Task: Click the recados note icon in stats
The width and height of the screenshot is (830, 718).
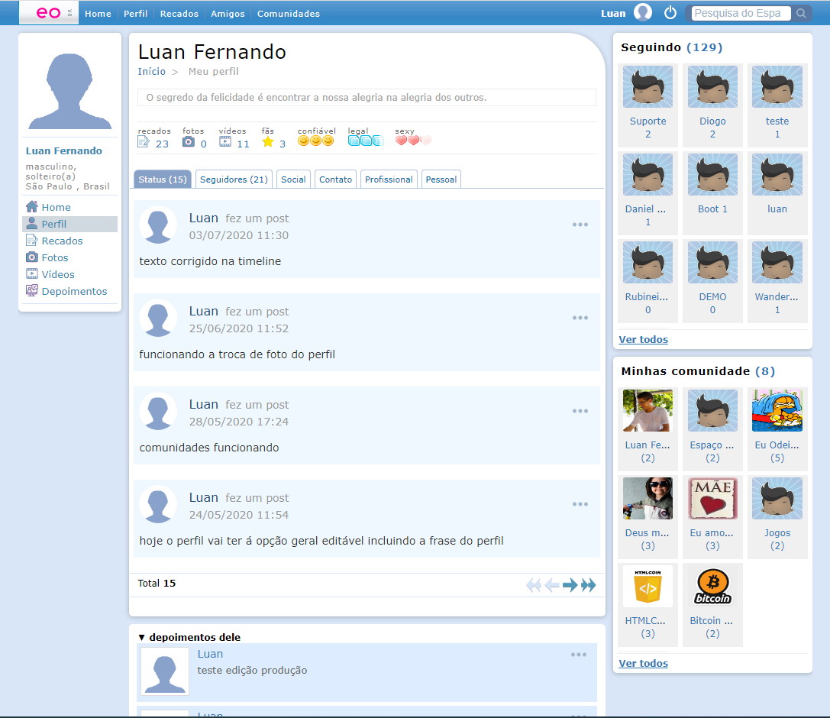Action: pos(144,141)
